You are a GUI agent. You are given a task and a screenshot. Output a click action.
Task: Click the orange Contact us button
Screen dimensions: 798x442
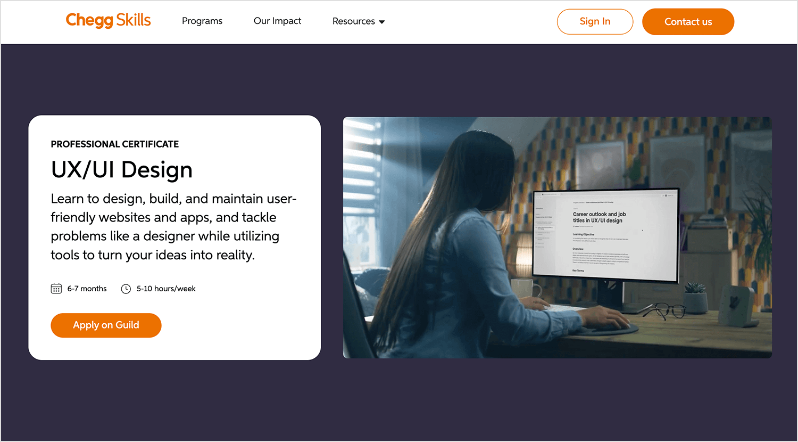coord(688,22)
